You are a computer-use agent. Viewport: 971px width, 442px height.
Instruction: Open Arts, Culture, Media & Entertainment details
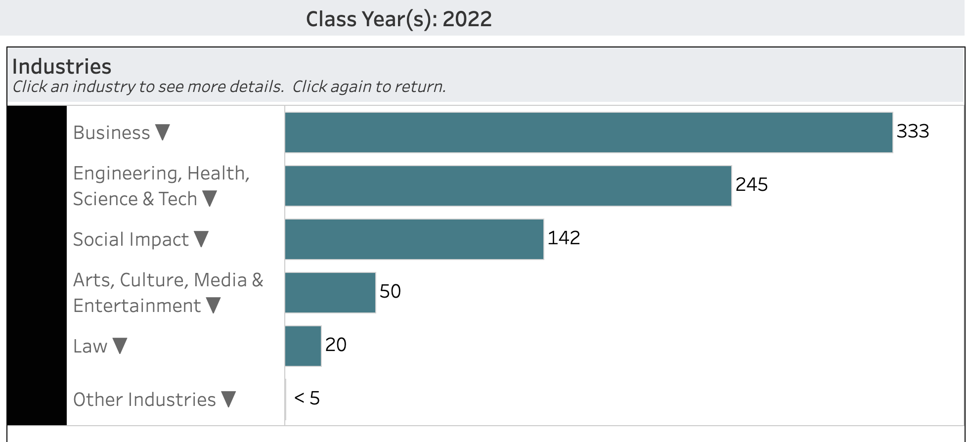(168, 293)
